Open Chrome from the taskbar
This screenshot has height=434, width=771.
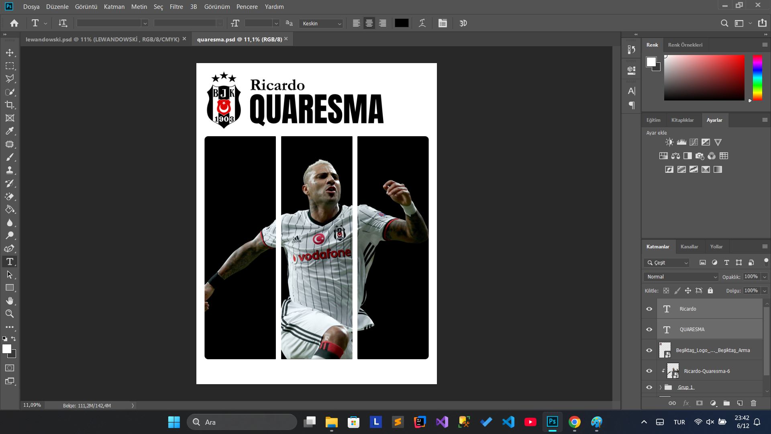click(574, 422)
